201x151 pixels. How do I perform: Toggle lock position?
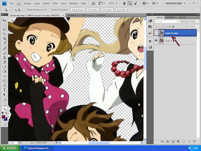click(170, 26)
